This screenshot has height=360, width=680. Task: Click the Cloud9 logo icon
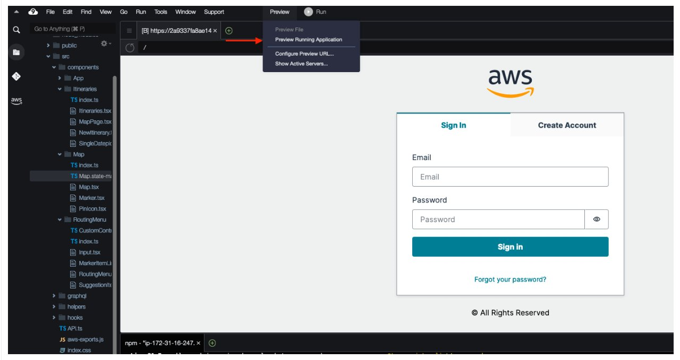[33, 12]
